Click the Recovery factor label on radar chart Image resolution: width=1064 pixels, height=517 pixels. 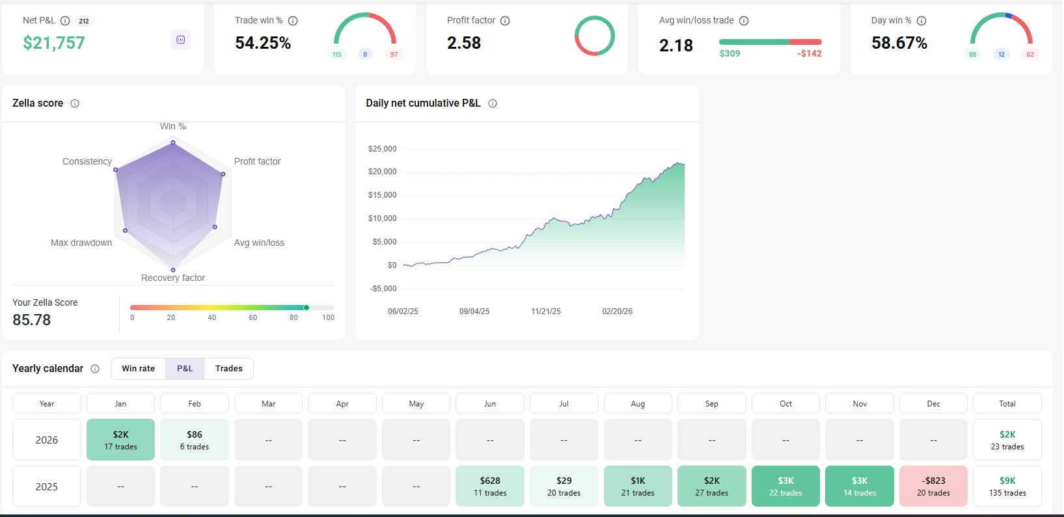click(x=173, y=278)
